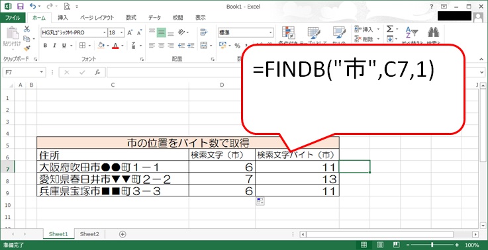Image resolution: width=488 pixels, height=250 pixels.
Task: Click the Undo arrow icon
Action: pos(32,6)
